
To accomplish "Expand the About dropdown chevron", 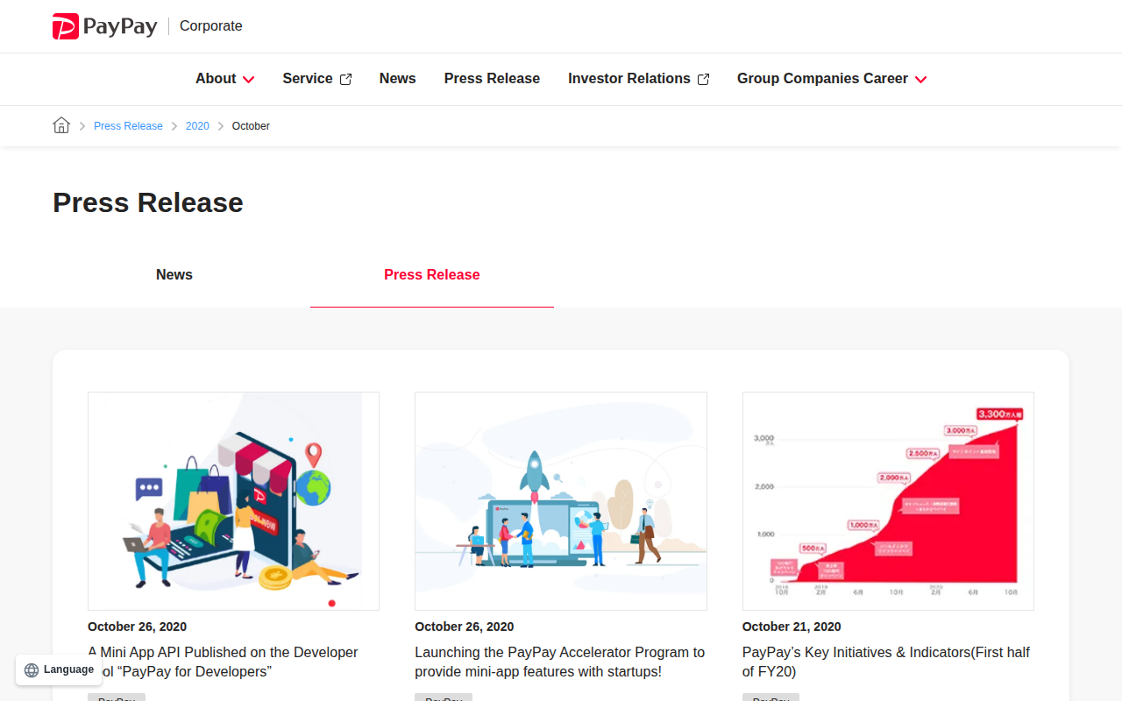I will tap(249, 79).
